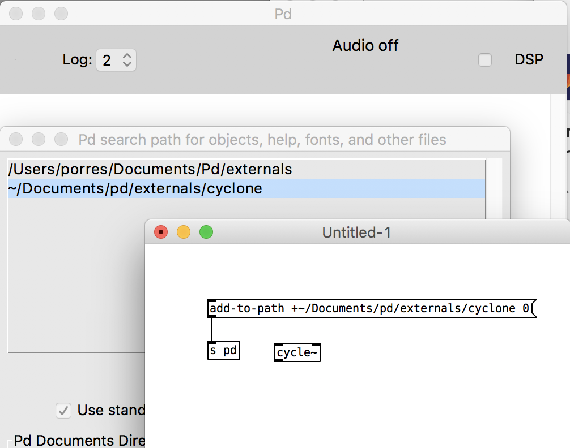
Task: Select the /Users/porres/Documents/Pd/externals path entry
Action: (147, 169)
